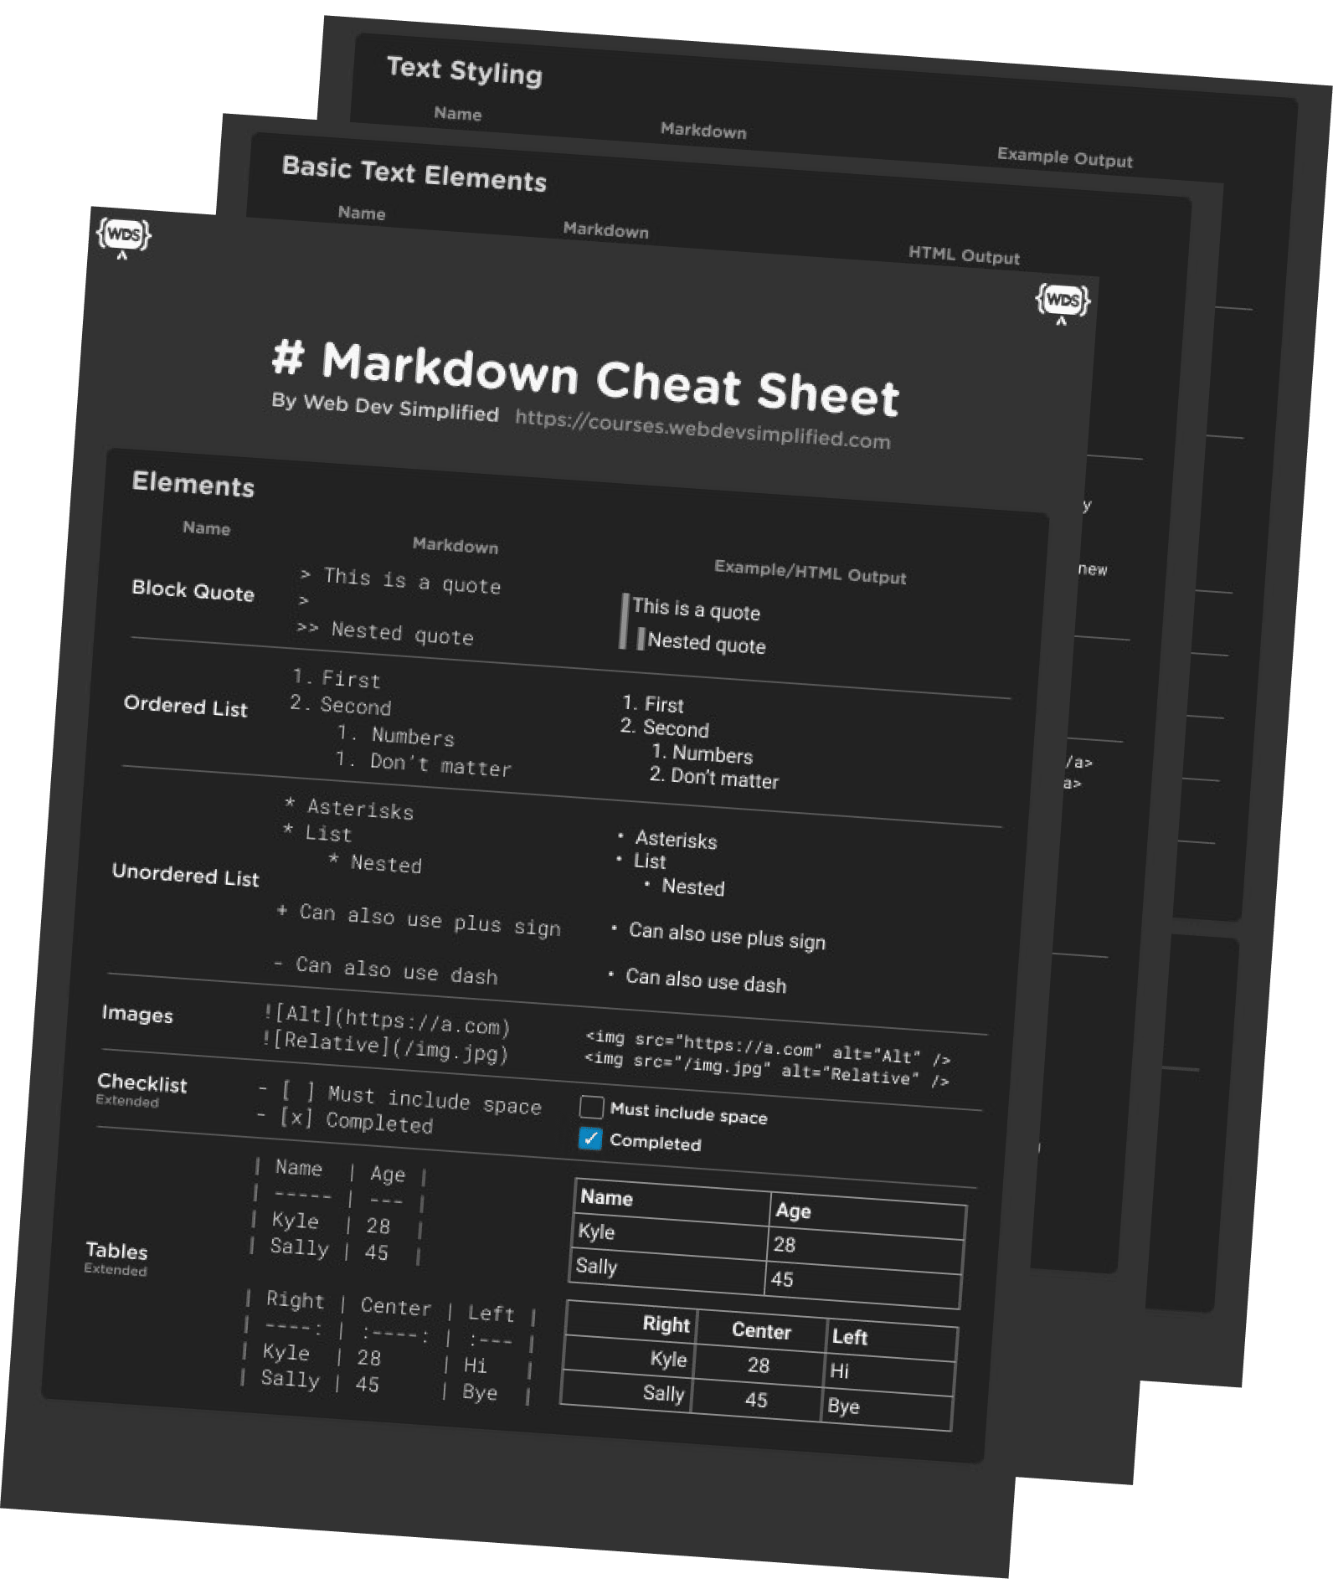Image resolution: width=1333 pixels, height=1594 pixels.
Task: Select the 'Checklist' row label
Action: (x=142, y=1082)
